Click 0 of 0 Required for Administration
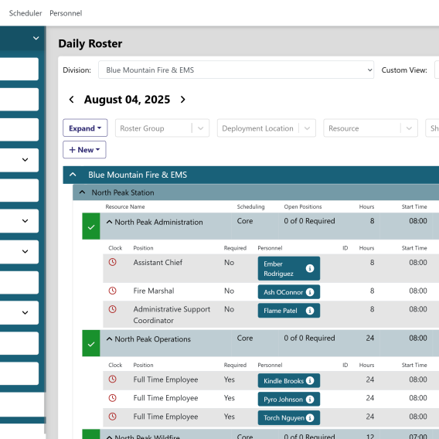 309,221
